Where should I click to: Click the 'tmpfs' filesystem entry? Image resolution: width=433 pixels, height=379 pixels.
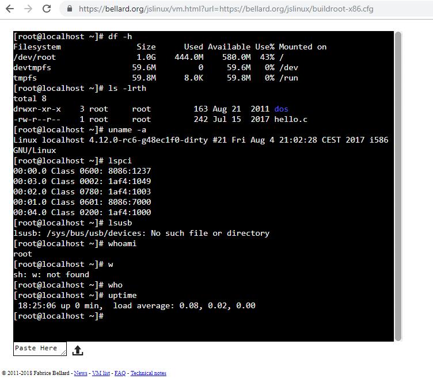(25, 78)
